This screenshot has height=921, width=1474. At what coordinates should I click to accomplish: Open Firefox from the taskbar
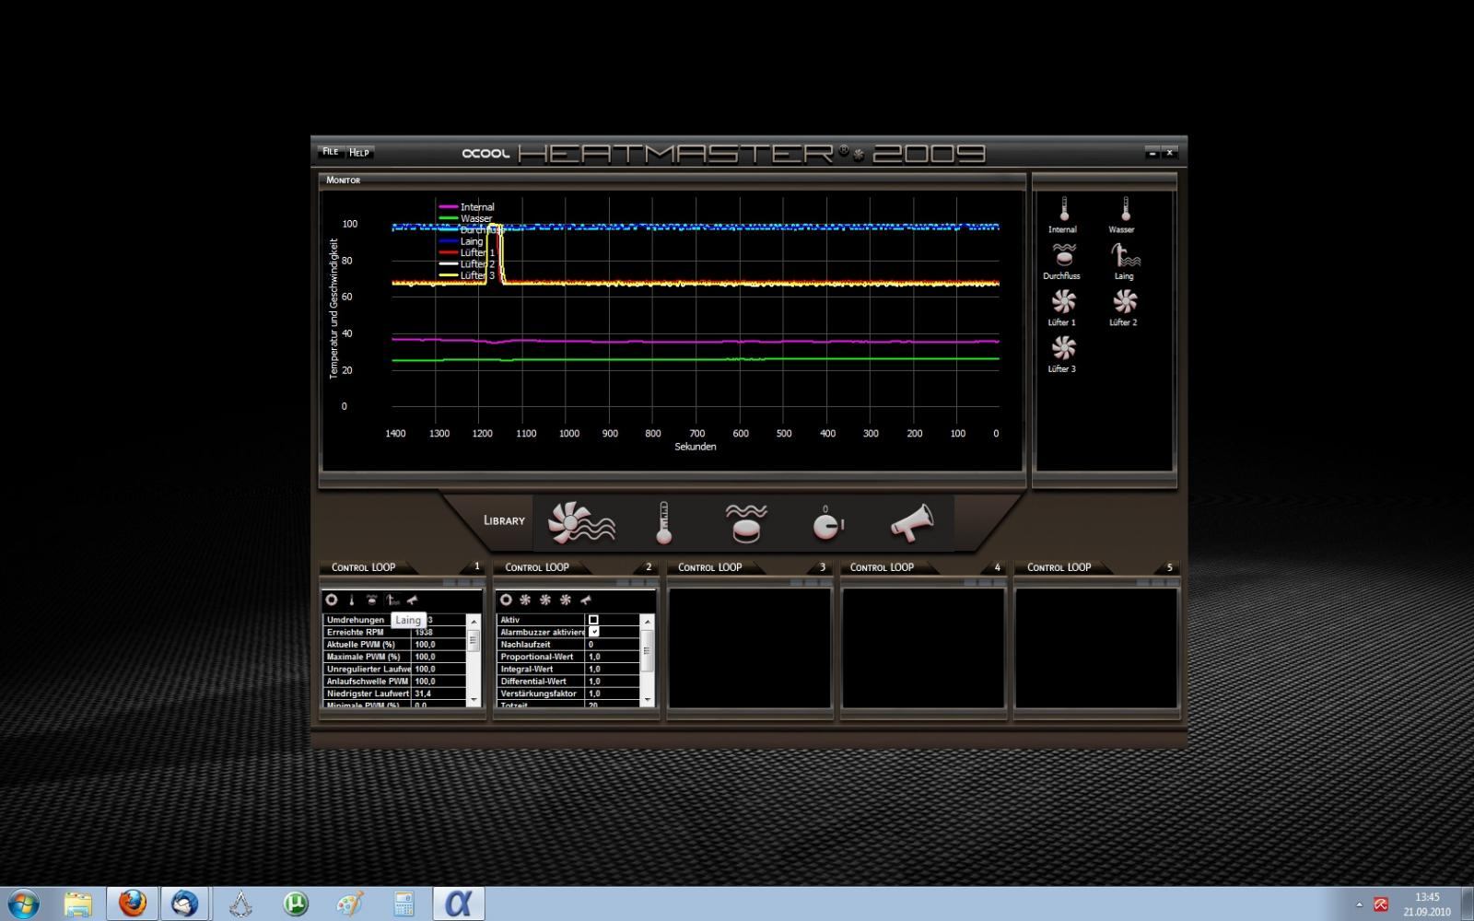pos(133,904)
